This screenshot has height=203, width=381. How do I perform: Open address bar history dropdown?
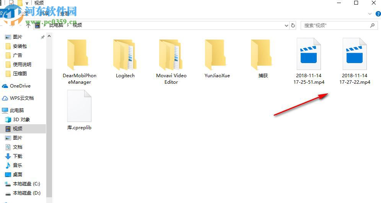[x=287, y=26]
